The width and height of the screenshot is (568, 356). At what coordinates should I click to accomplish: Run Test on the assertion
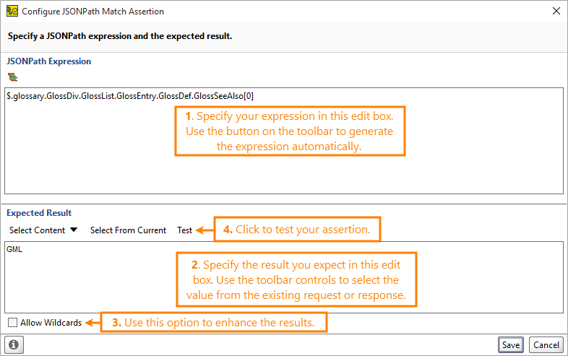[x=185, y=230]
